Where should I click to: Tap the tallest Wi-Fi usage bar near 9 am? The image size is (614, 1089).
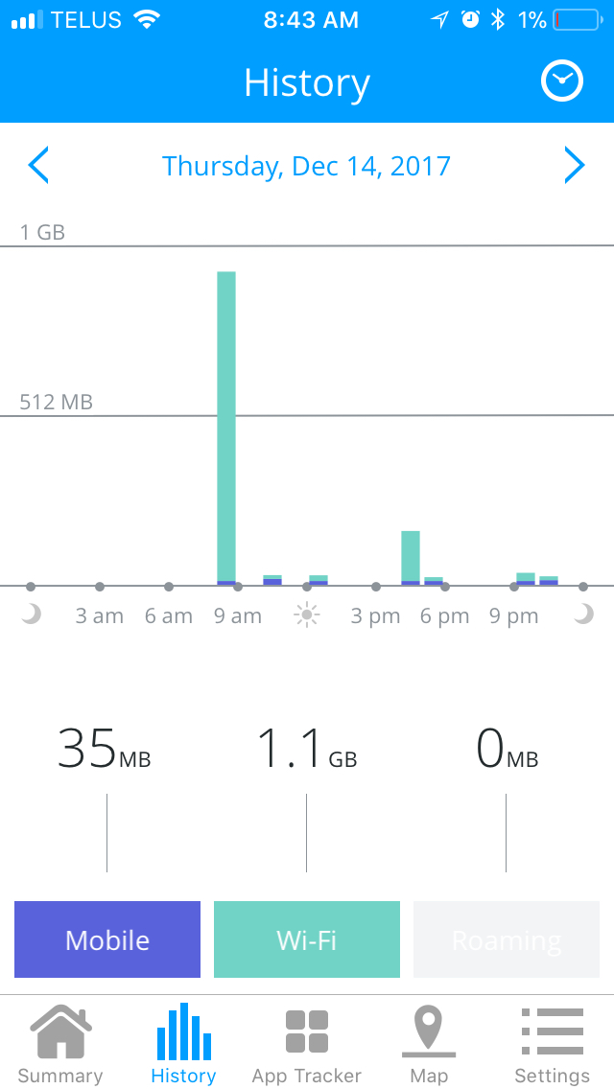click(226, 428)
